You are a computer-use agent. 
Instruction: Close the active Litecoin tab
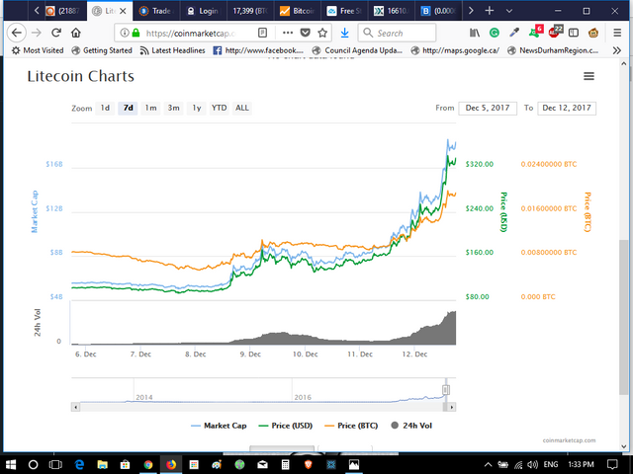click(123, 11)
